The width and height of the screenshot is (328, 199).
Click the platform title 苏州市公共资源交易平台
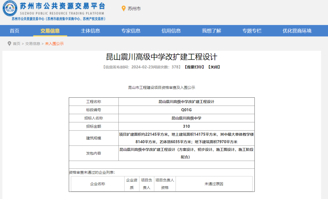pos(62,6)
